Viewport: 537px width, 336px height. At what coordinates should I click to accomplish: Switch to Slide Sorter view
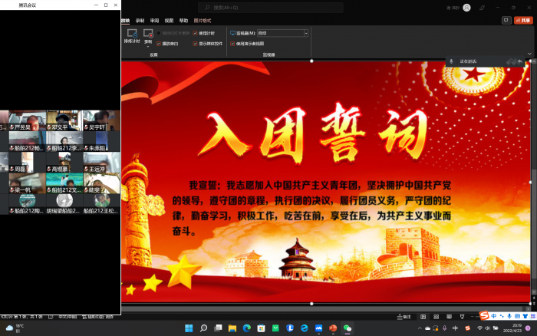[436, 317]
